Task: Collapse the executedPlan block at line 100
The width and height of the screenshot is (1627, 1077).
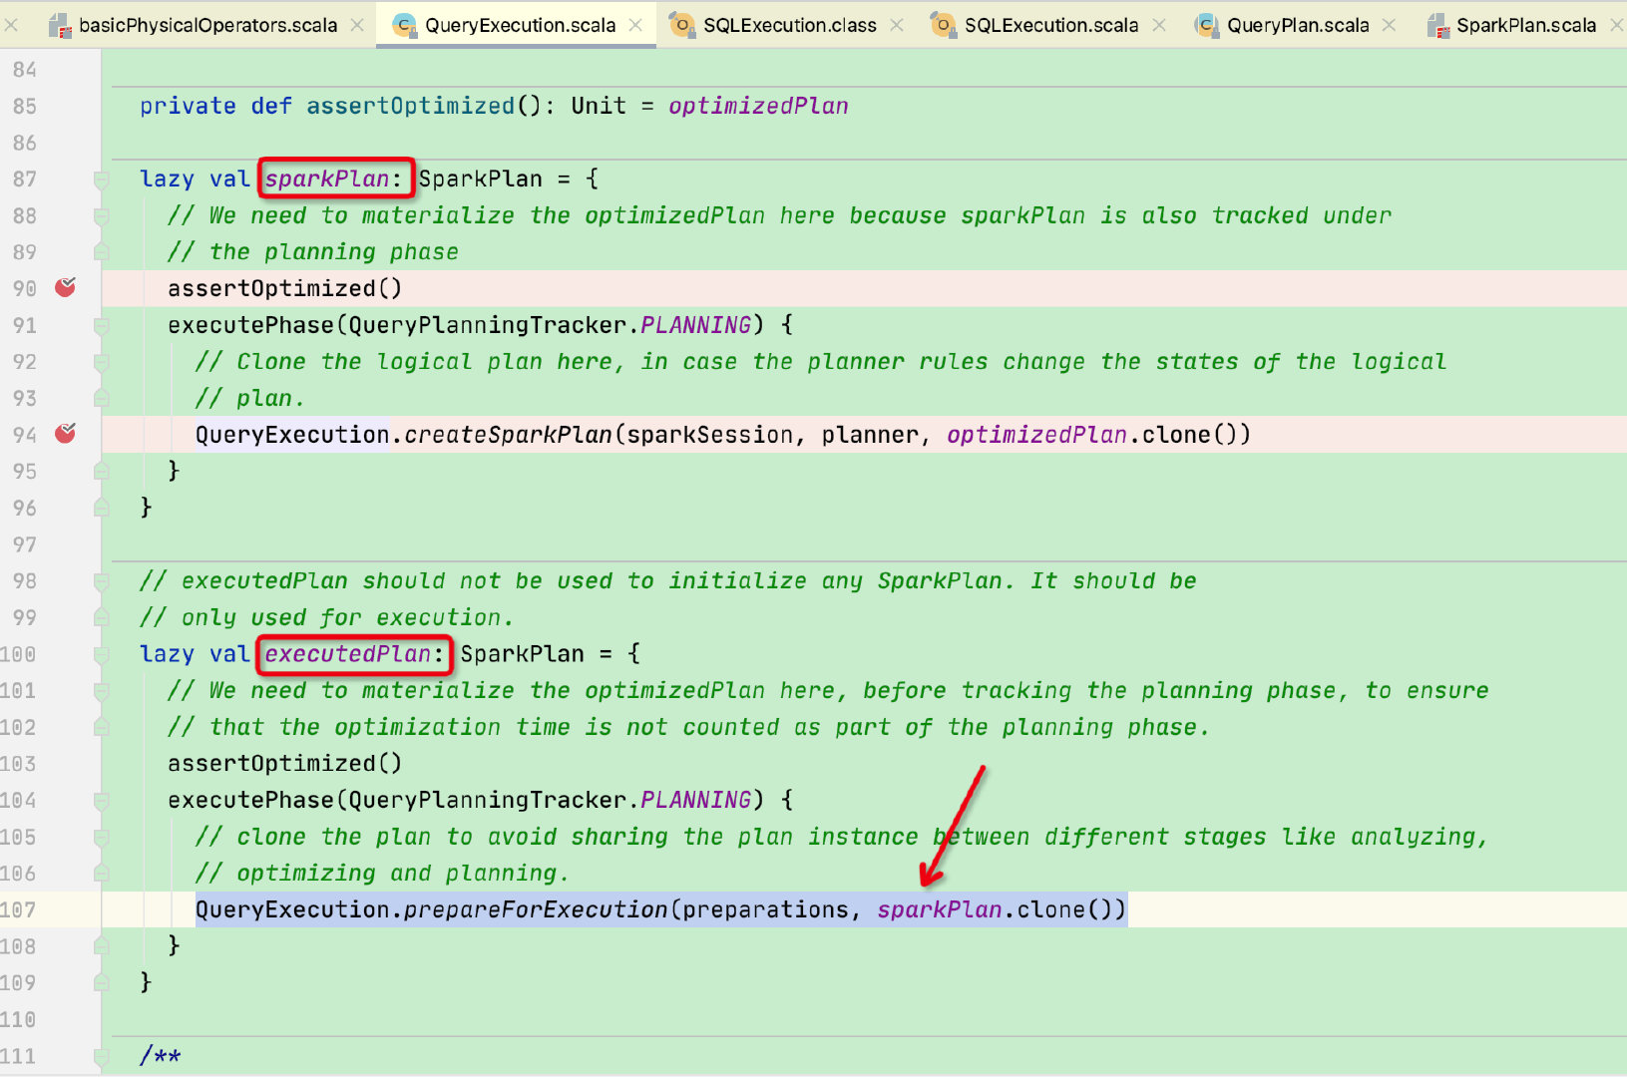Action: coord(101,654)
